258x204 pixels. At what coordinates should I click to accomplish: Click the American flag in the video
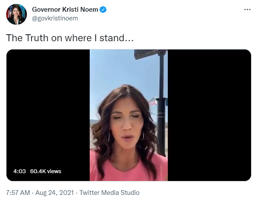pos(153,102)
